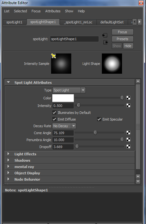Screen dimensions: 146x224
Task: Click the output connection arrow icon
Action: pyautogui.click(x=106, y=42)
